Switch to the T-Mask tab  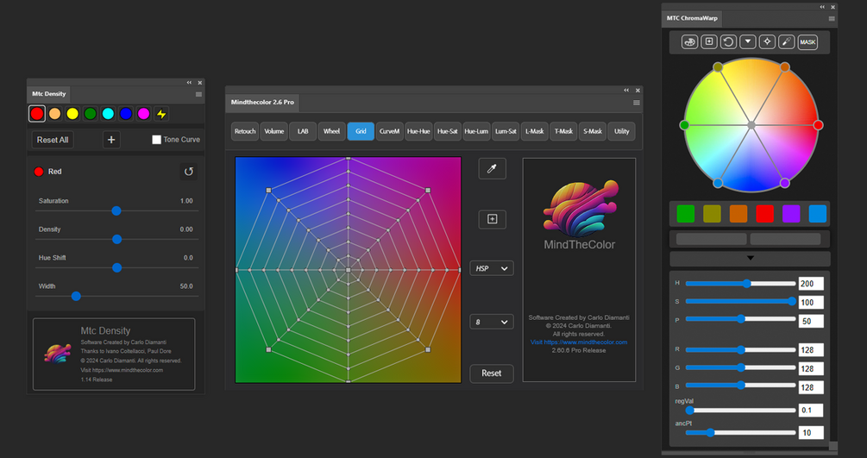tap(563, 131)
